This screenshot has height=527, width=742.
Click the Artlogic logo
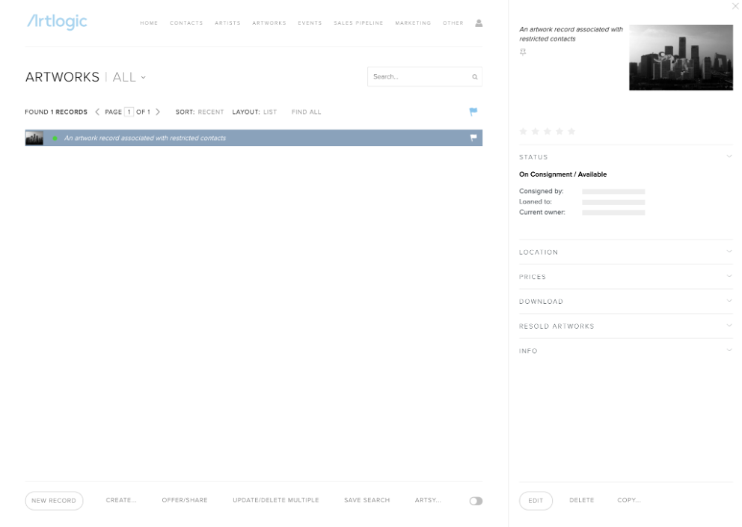point(57,22)
